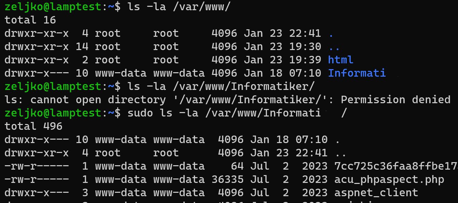Viewport: 458px width, 203px height.
Task: Click the blue html directory name
Action: coord(341,60)
